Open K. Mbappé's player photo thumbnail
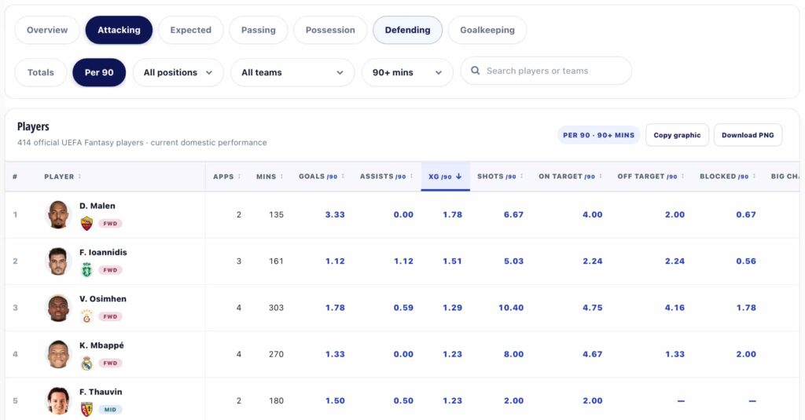Viewport: 805px width, 420px height. click(58, 354)
